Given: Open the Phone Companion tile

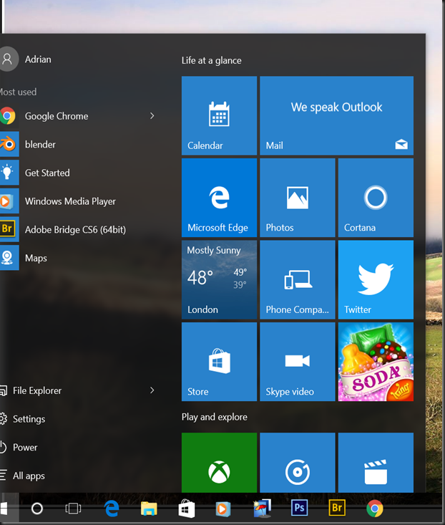Looking at the screenshot, I should tap(297, 279).
